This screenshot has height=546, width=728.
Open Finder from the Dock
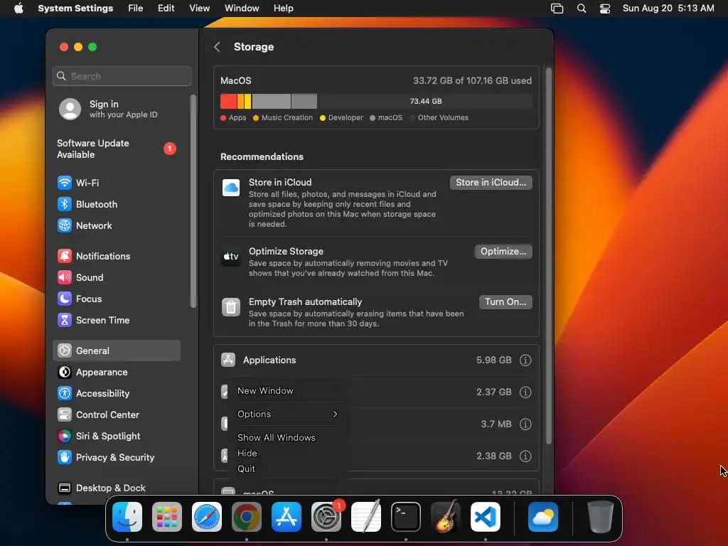tap(127, 517)
